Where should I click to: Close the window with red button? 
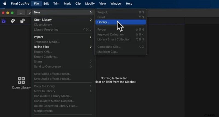click(x=3, y=13)
